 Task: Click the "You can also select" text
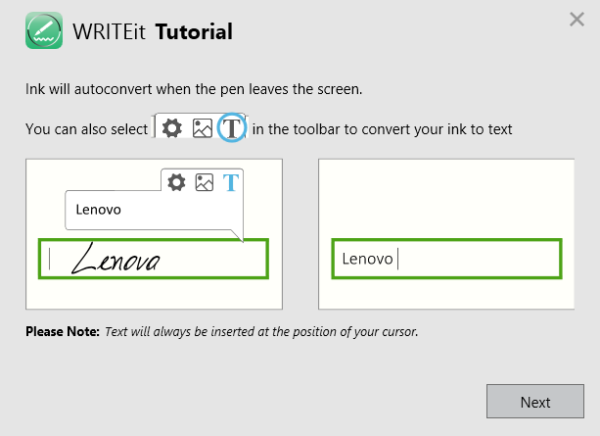pyautogui.click(x=87, y=129)
